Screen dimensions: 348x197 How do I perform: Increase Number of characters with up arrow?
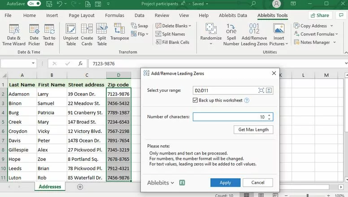click(269, 115)
